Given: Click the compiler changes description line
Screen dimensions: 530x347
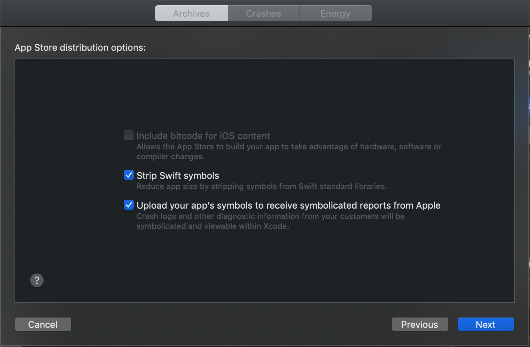Looking at the screenshot, I should (170, 156).
